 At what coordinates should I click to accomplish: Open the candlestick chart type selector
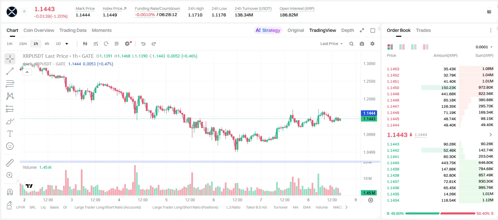85,44
